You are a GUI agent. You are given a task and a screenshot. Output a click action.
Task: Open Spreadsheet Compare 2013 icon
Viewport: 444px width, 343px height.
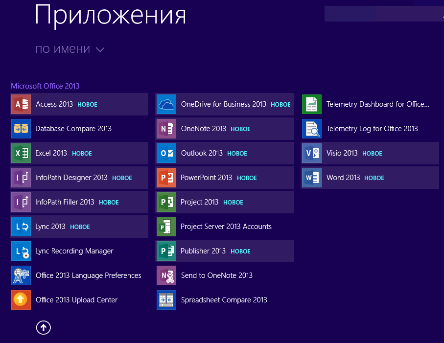pos(166,300)
